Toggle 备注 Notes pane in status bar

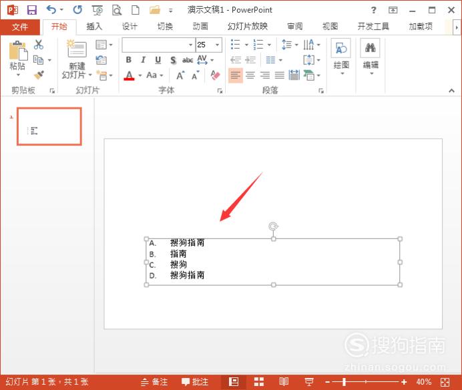(154, 382)
